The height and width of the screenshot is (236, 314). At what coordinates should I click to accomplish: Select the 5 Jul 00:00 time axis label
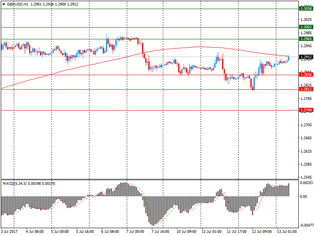[60, 232]
